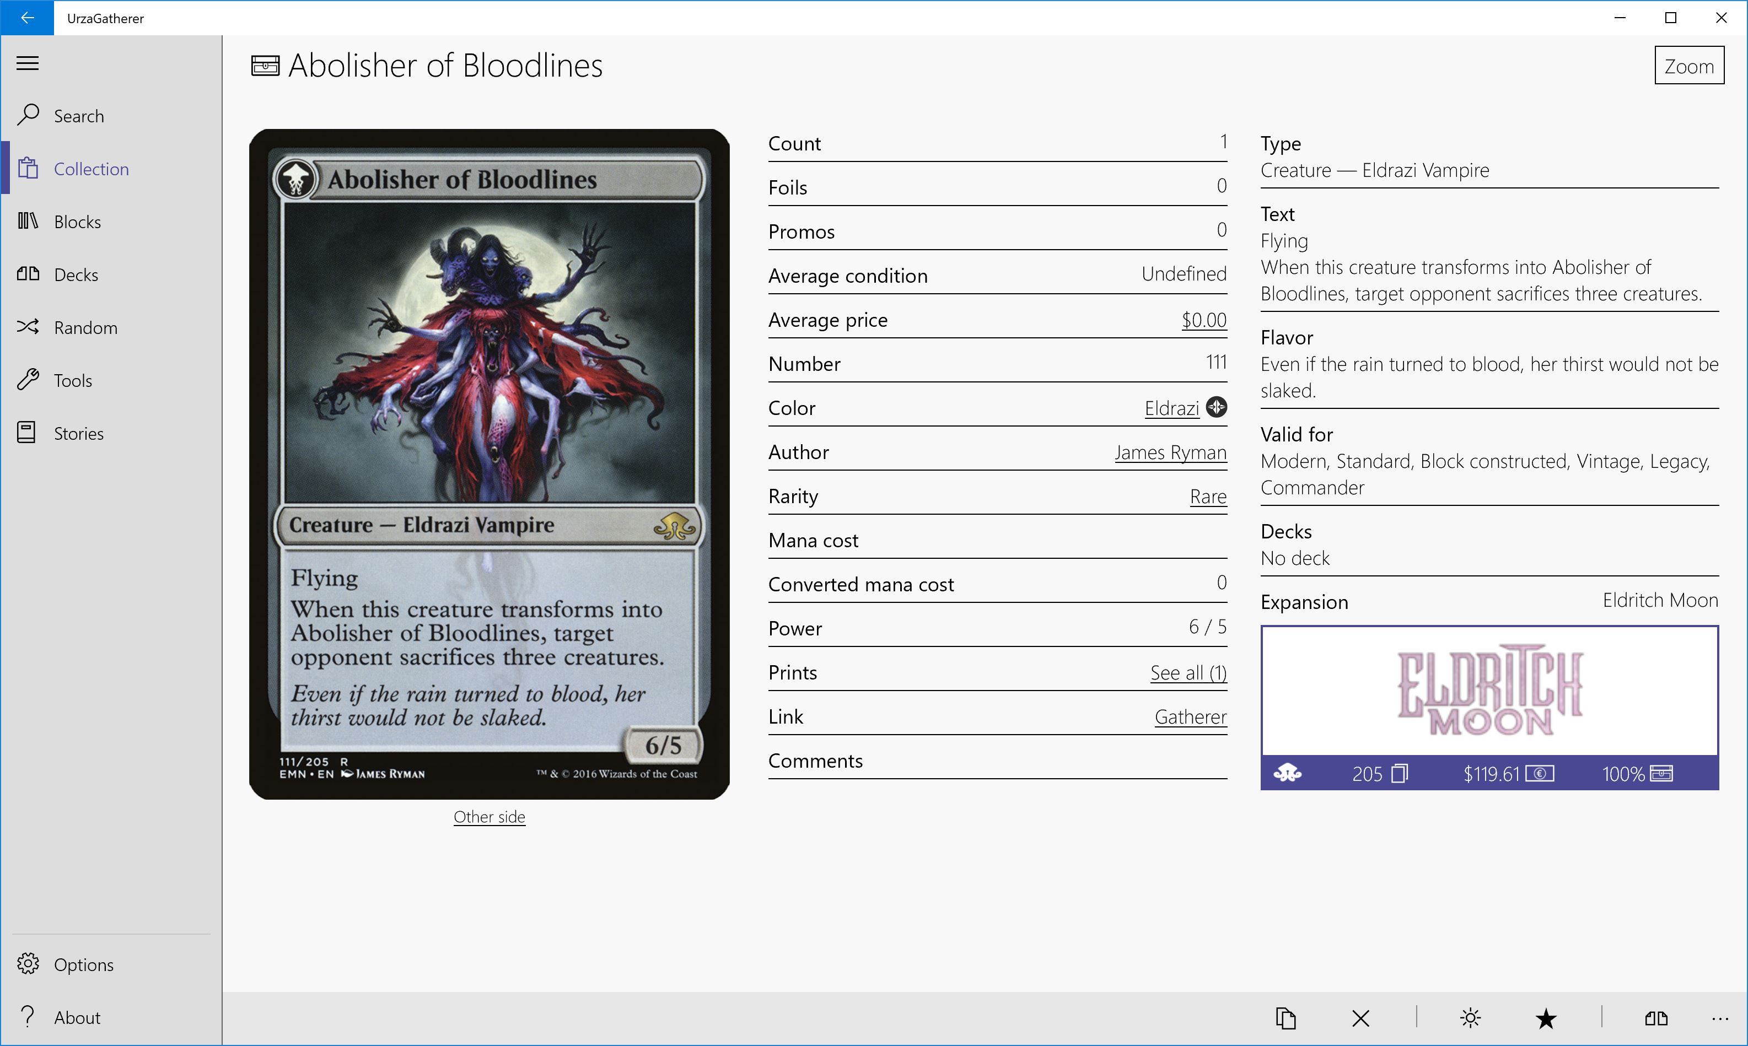This screenshot has height=1046, width=1748.
Task: Click the Power value 6 / 5
Action: pyautogui.click(x=1207, y=627)
